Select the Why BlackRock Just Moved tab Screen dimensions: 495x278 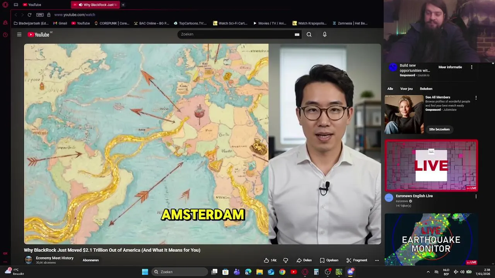click(x=96, y=5)
